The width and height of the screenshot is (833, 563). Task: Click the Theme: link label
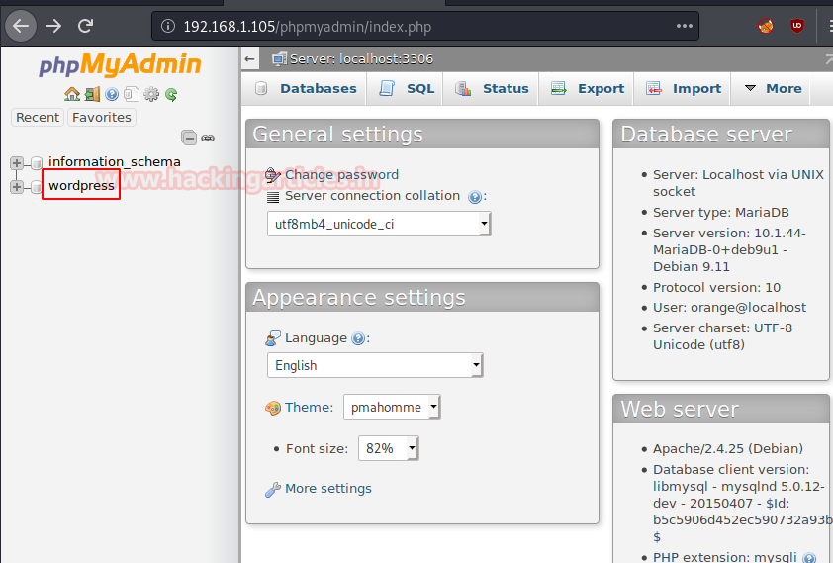(x=310, y=408)
